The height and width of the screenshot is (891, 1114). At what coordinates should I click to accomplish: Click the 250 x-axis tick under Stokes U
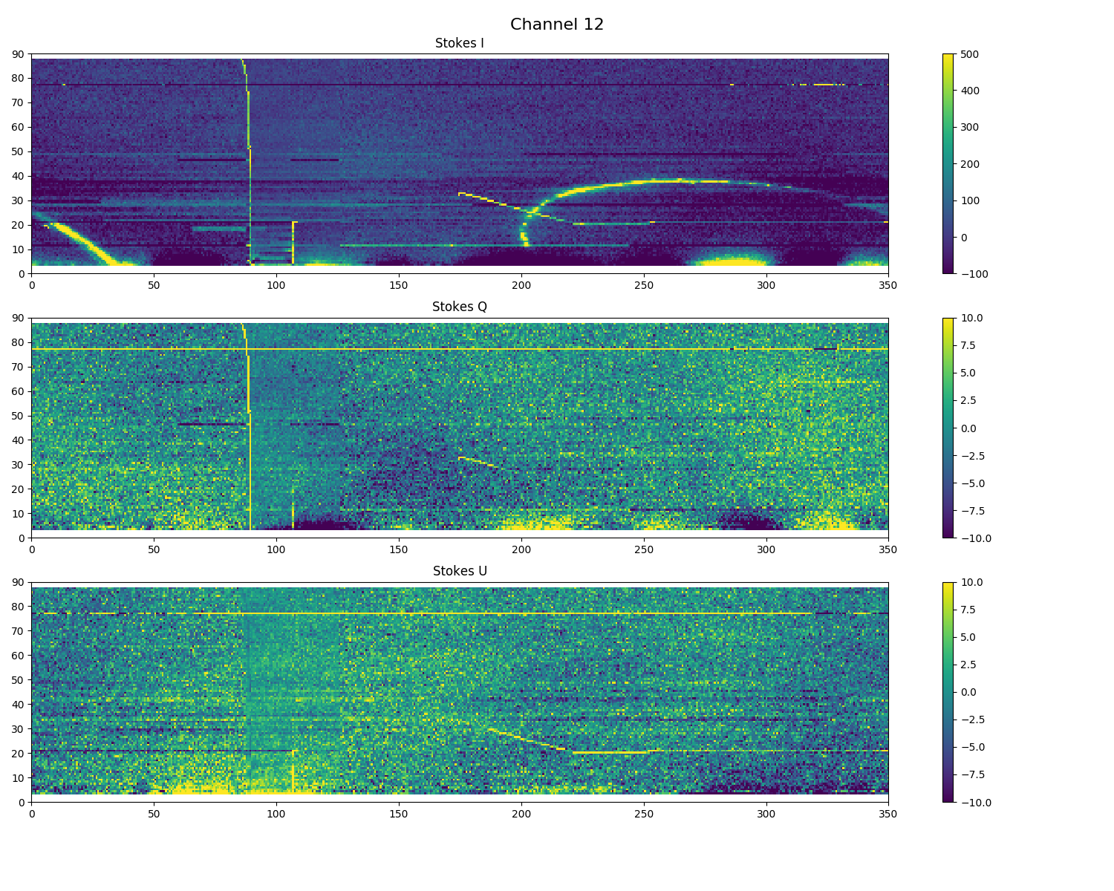(x=643, y=813)
